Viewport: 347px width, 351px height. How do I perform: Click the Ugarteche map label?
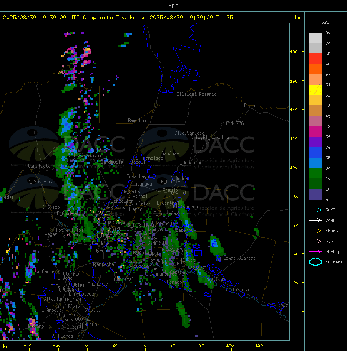[103, 264]
